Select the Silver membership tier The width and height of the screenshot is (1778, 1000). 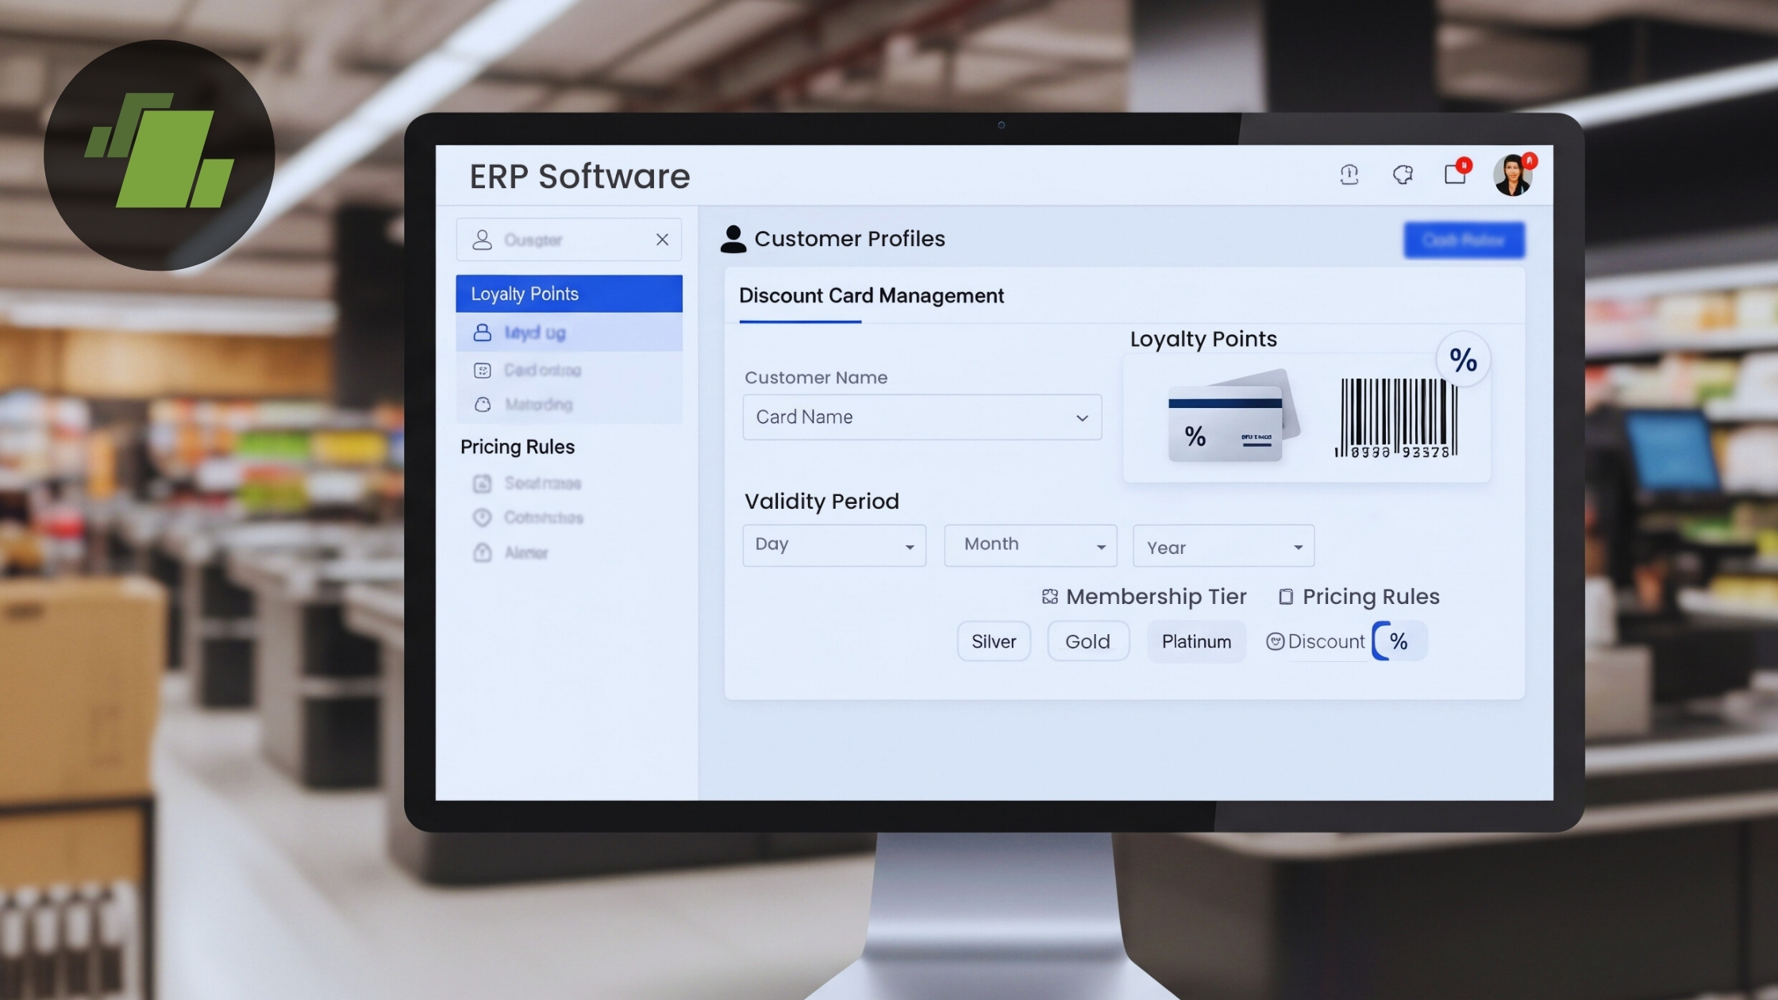click(993, 641)
